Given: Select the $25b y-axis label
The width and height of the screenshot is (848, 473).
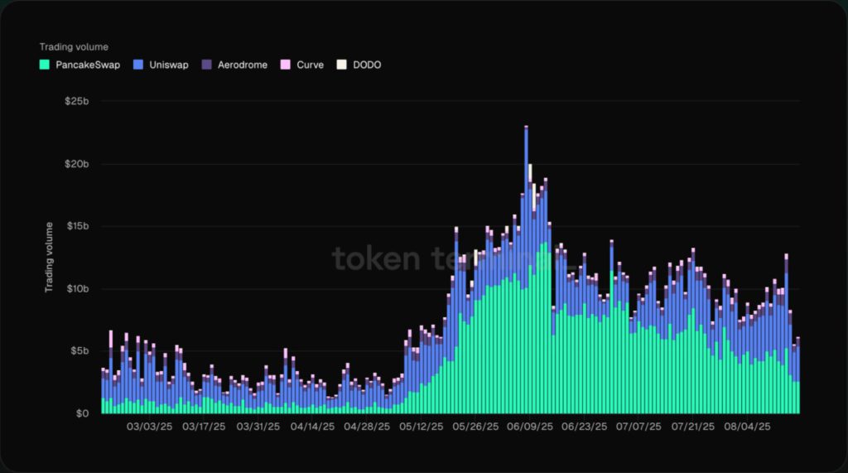Looking at the screenshot, I should coord(76,101).
